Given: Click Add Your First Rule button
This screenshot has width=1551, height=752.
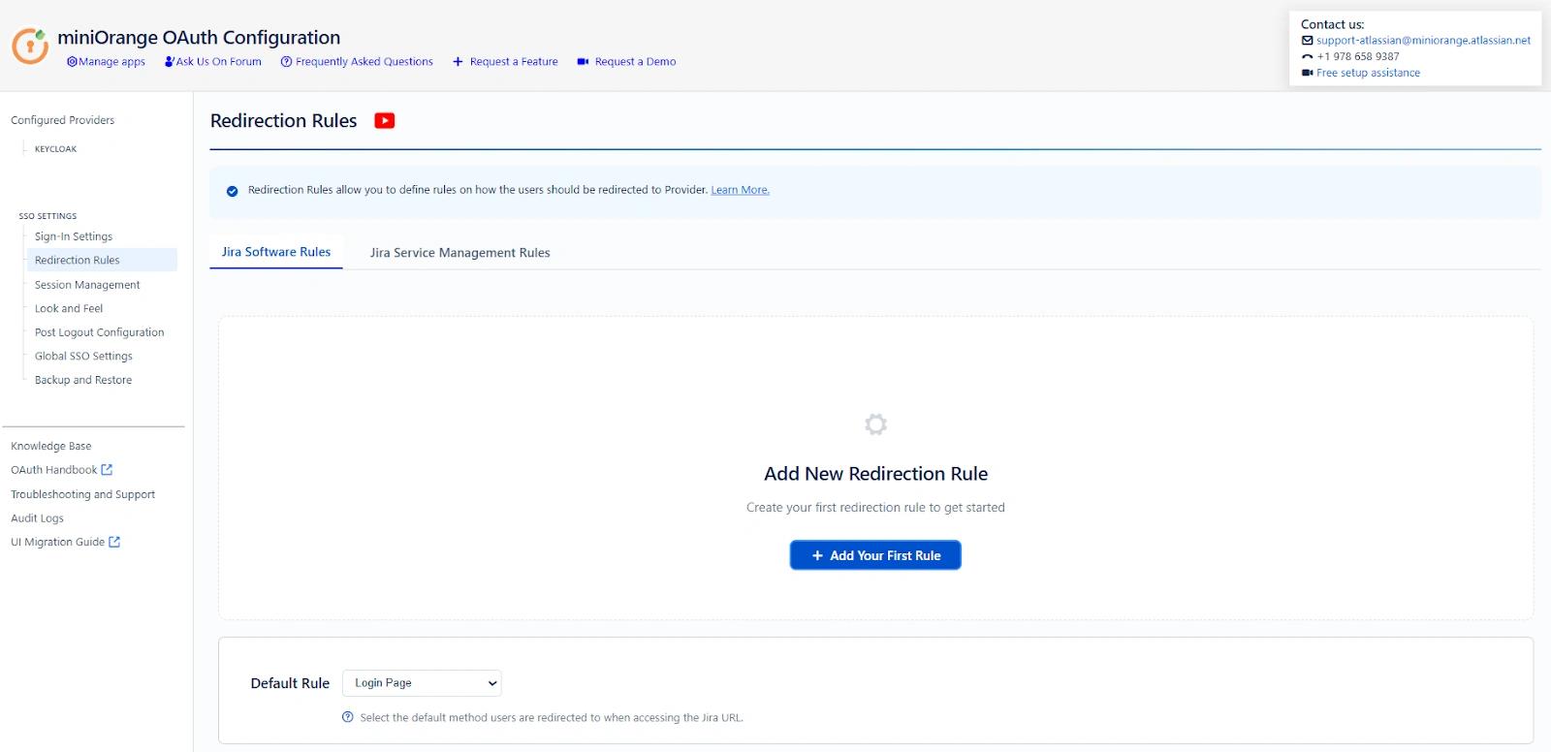Looking at the screenshot, I should 875,555.
